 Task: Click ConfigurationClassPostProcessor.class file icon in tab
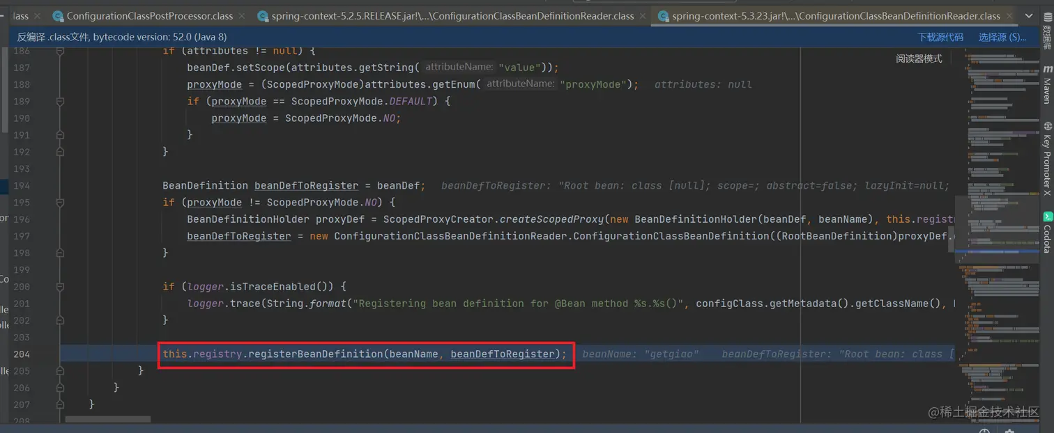[56, 15]
